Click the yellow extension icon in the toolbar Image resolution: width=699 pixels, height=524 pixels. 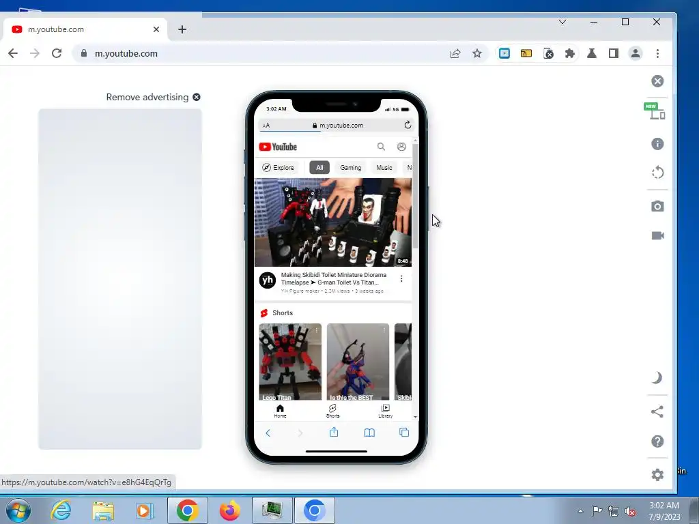(526, 53)
